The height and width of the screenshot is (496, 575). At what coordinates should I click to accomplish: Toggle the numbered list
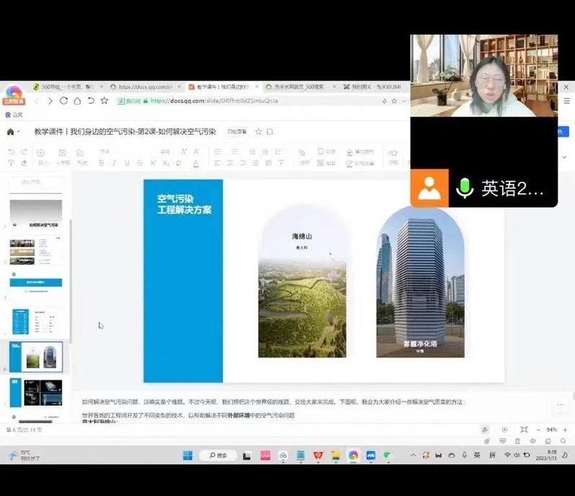click(235, 151)
